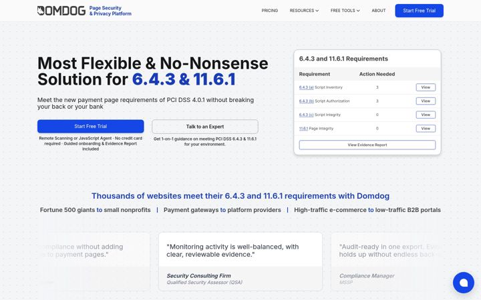Screen dimensions: 481x300
Task: Expand the Free Tools menu
Action: pyautogui.click(x=345, y=11)
